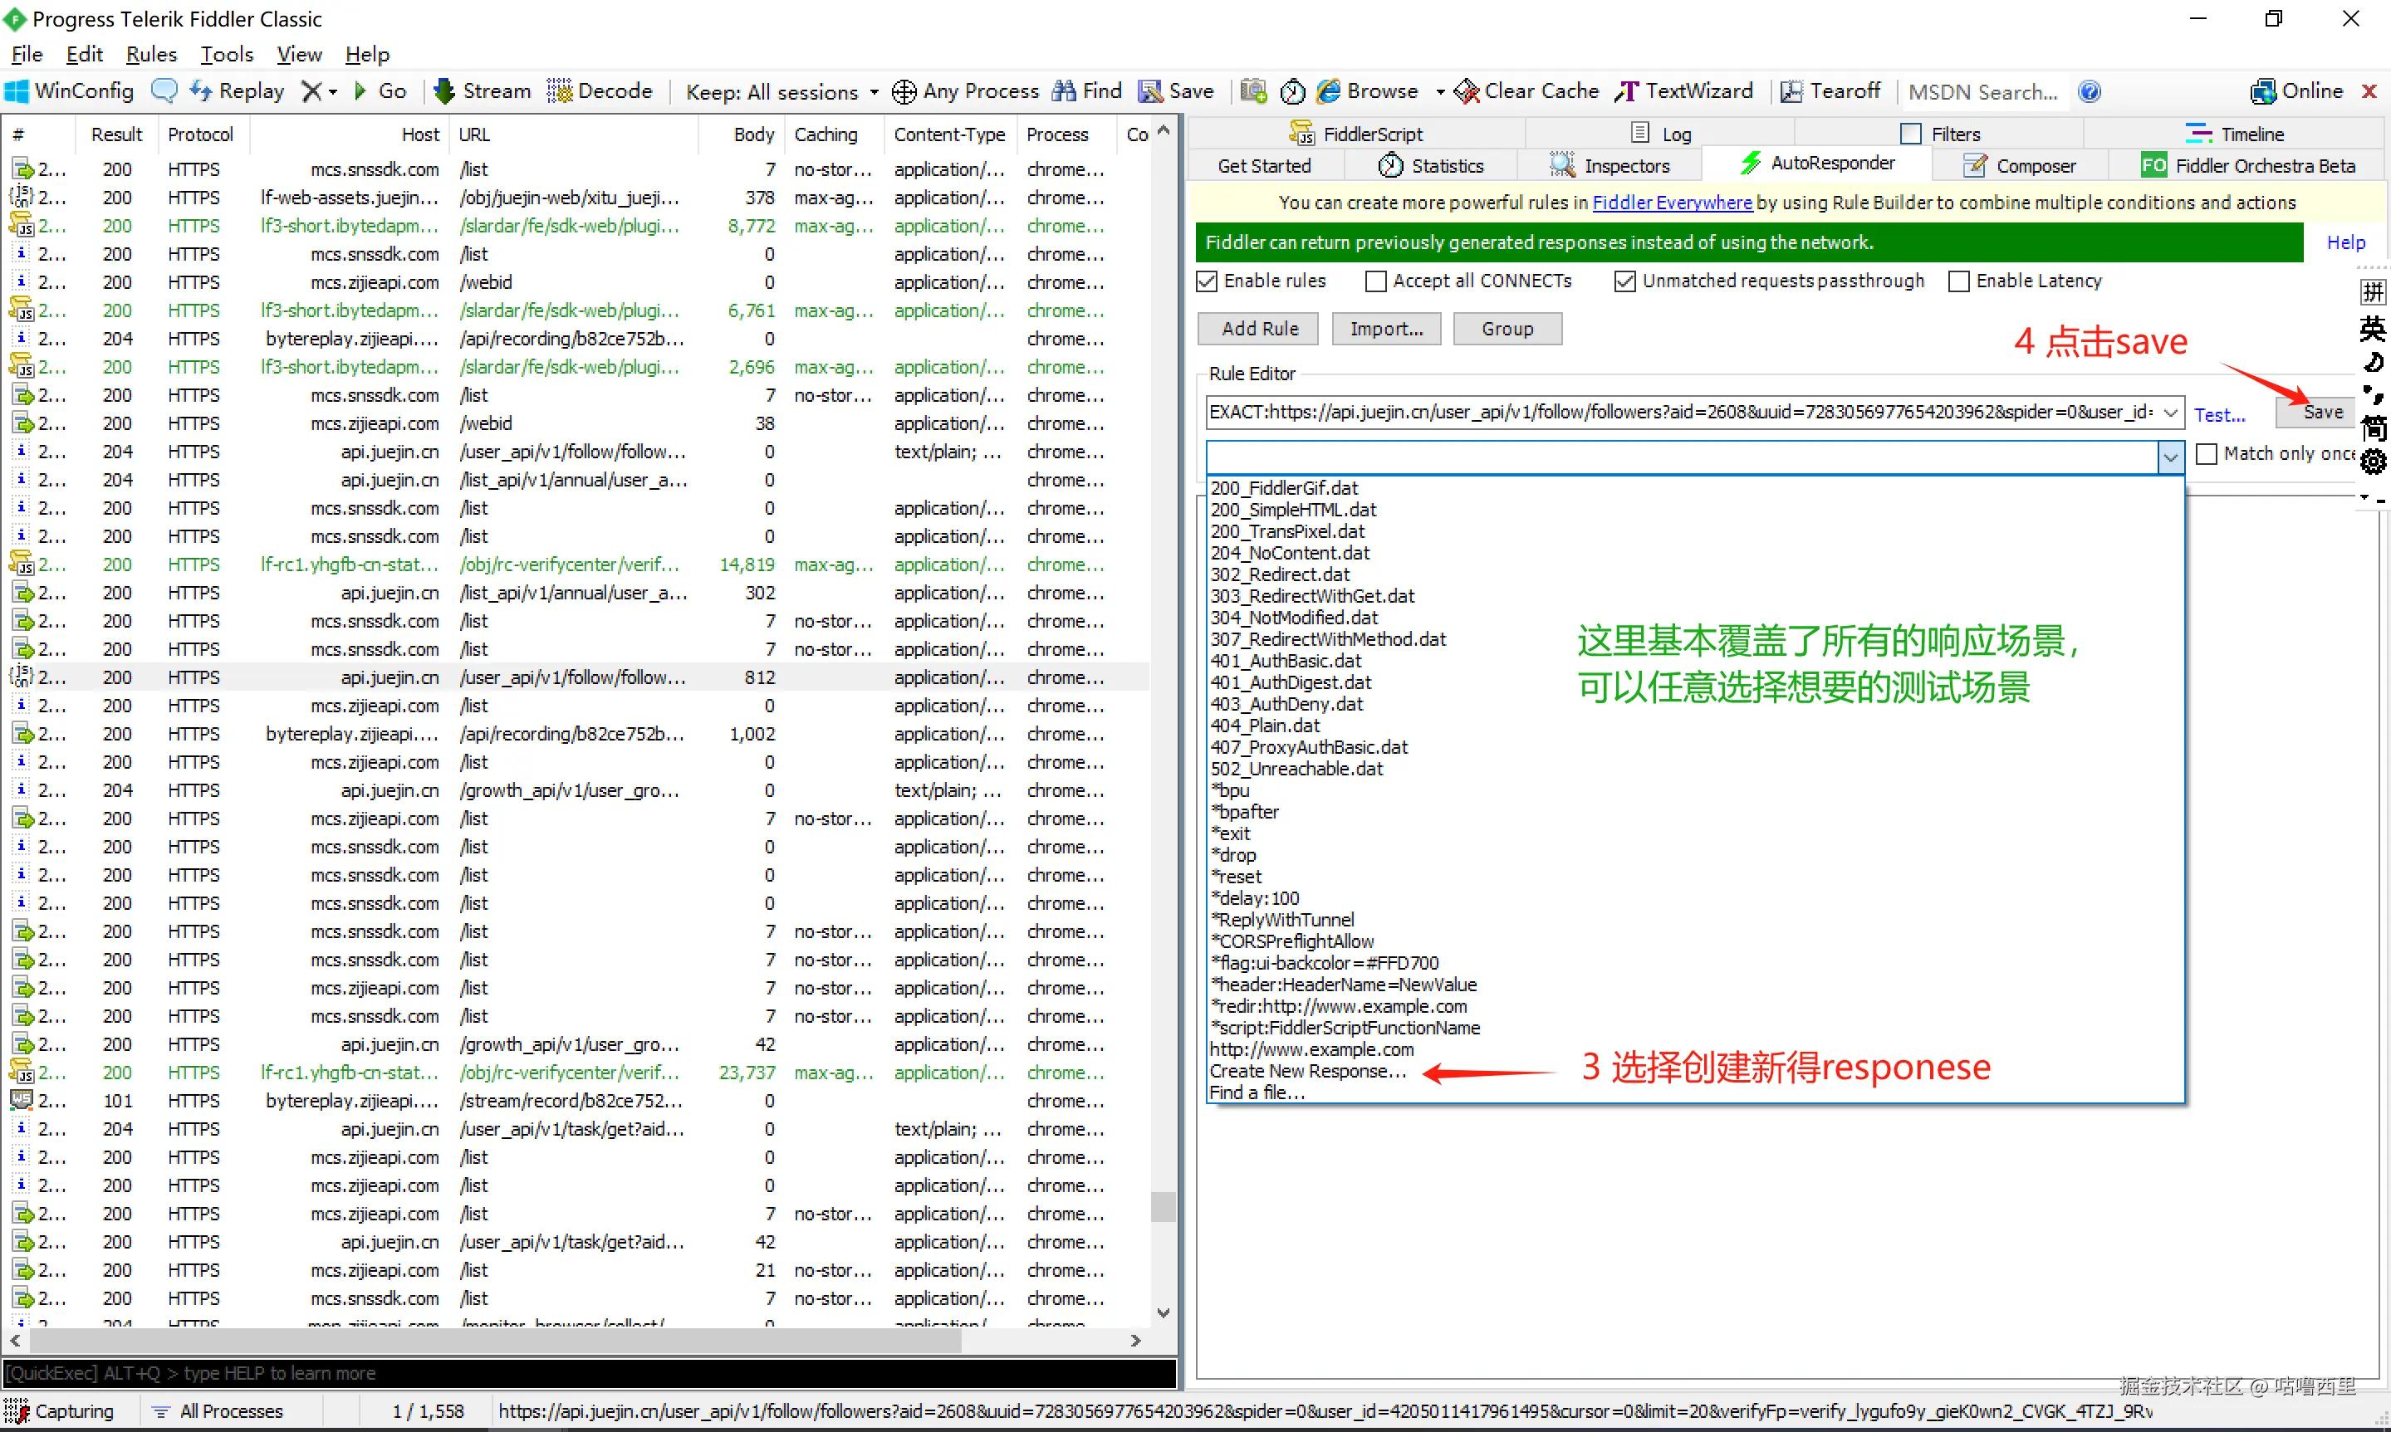Click the Decode toolbar icon

point(560,91)
